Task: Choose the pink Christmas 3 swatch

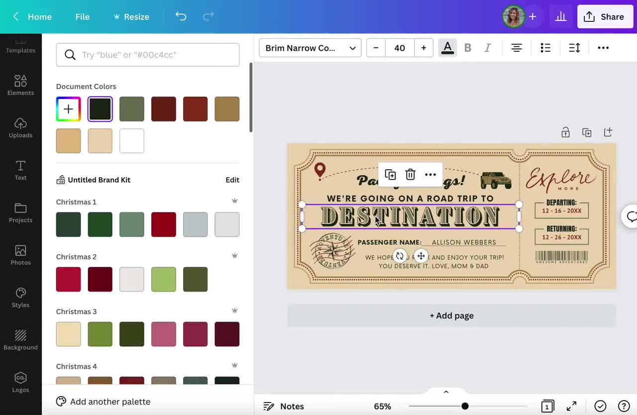Action: coord(164,334)
